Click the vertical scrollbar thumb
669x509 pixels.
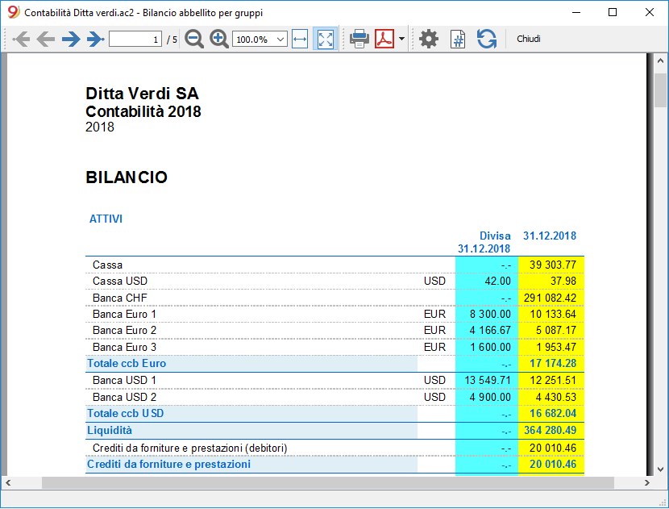[660, 90]
